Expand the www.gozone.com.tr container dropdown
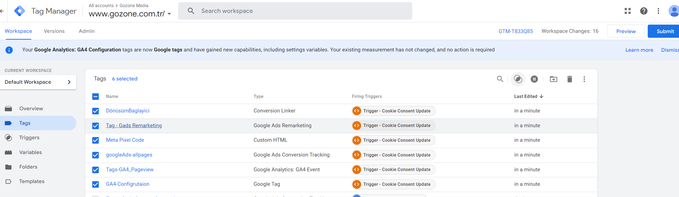This screenshot has height=197, width=679. tap(169, 14)
